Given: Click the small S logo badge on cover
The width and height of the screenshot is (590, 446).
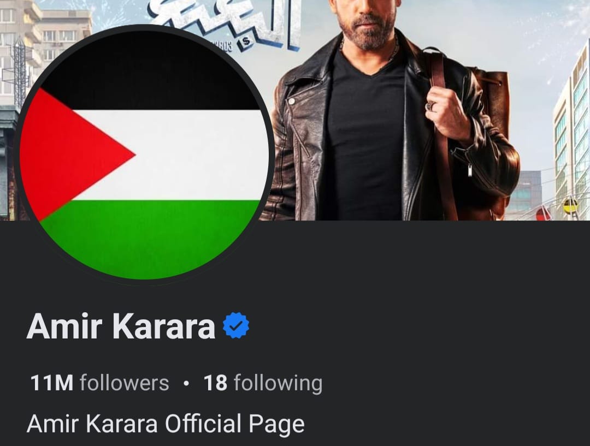Looking at the screenshot, I should [246, 42].
